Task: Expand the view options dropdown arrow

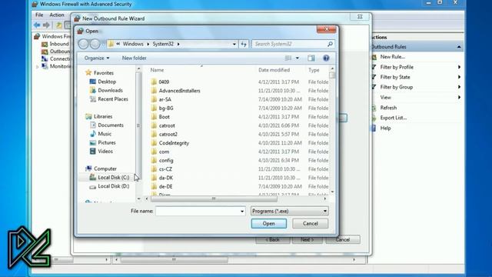Action: click(298, 58)
